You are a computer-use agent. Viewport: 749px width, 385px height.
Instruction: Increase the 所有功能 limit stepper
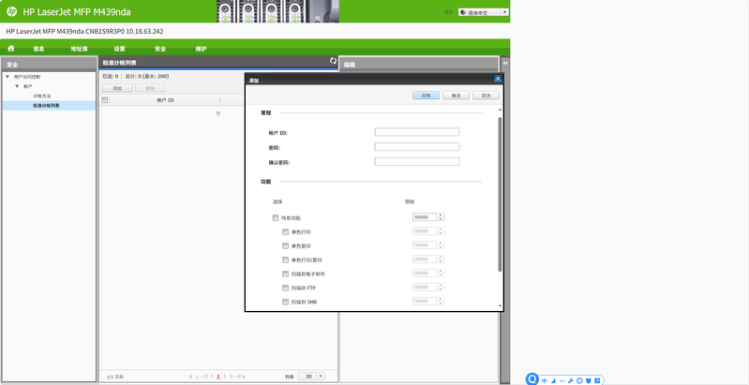pos(440,215)
